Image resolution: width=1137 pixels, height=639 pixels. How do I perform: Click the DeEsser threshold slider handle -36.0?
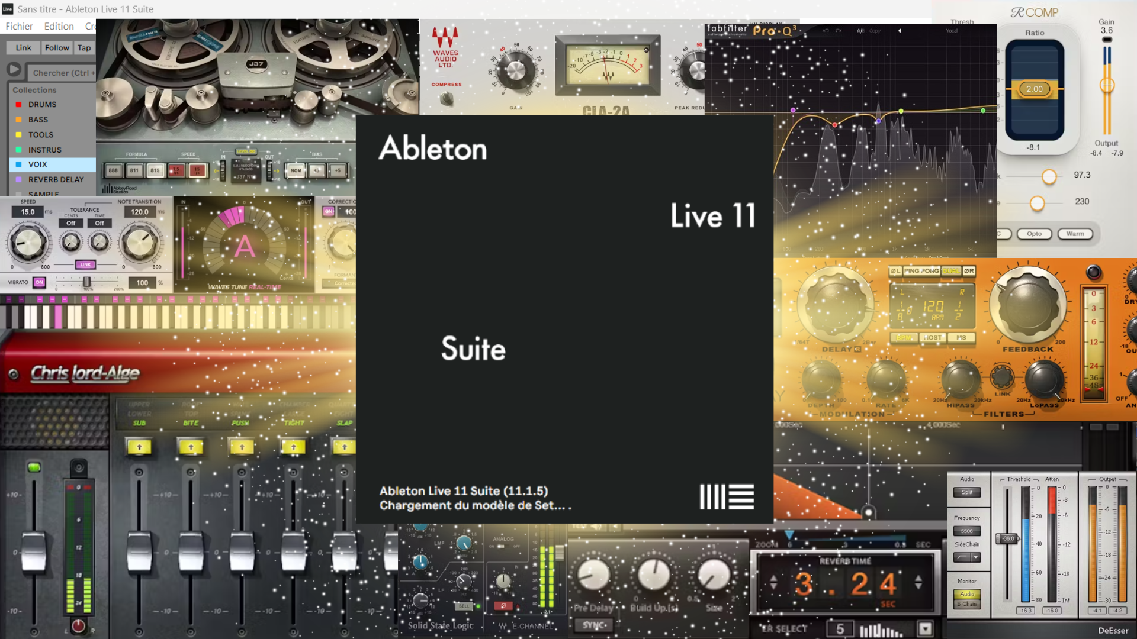point(1008,538)
